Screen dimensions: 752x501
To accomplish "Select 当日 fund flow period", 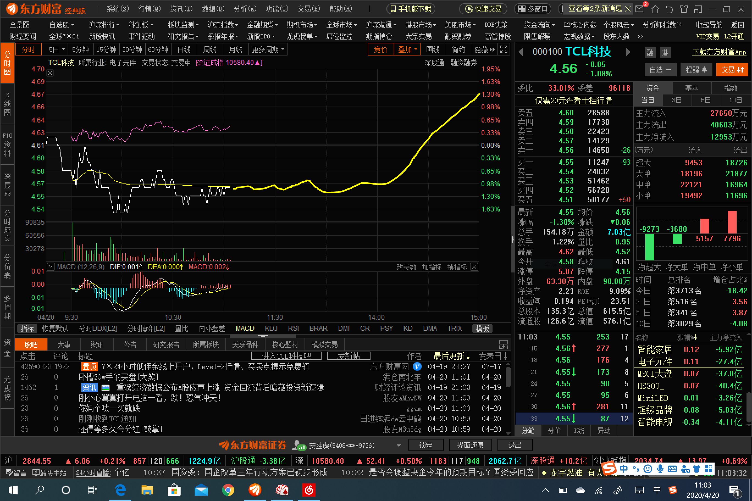I will (648, 100).
